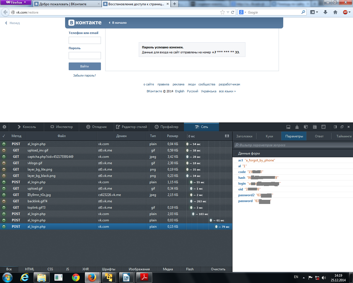Filter requests by XHR
353x283 pixels.
[85, 269]
